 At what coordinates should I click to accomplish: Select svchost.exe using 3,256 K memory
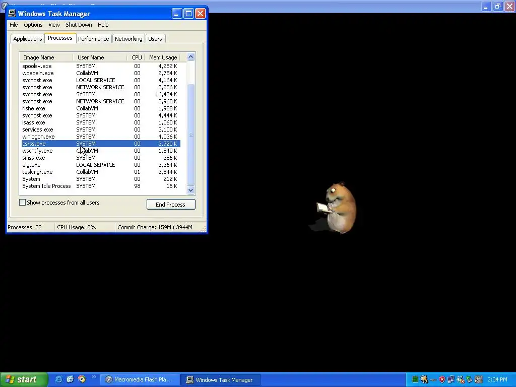(101, 87)
